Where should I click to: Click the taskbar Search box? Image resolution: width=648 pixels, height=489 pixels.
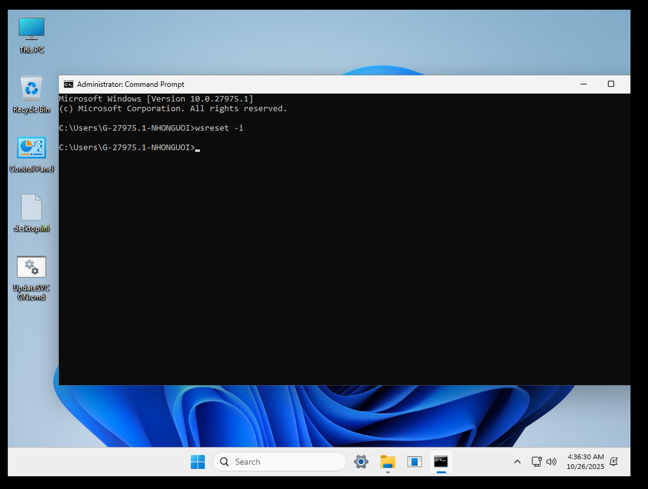[280, 461]
